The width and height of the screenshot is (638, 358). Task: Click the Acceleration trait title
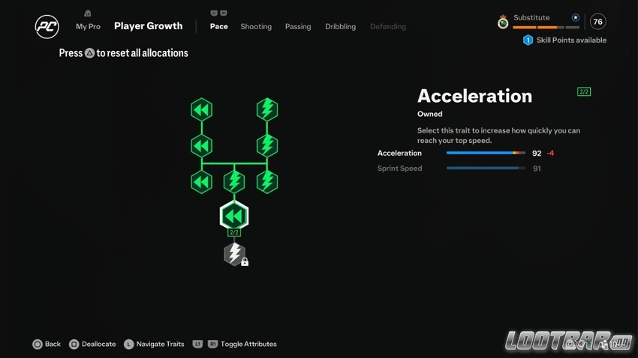coord(474,96)
